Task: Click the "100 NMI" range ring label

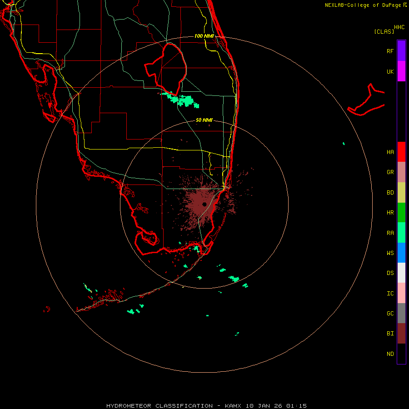Action: point(204,36)
